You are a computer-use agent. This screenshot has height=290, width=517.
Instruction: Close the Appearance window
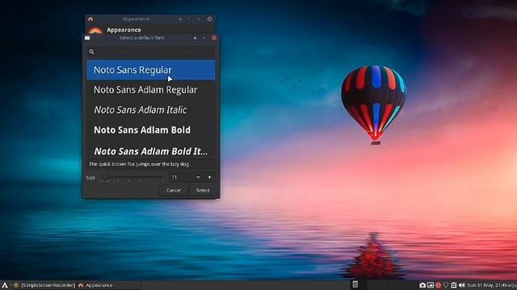point(210,19)
